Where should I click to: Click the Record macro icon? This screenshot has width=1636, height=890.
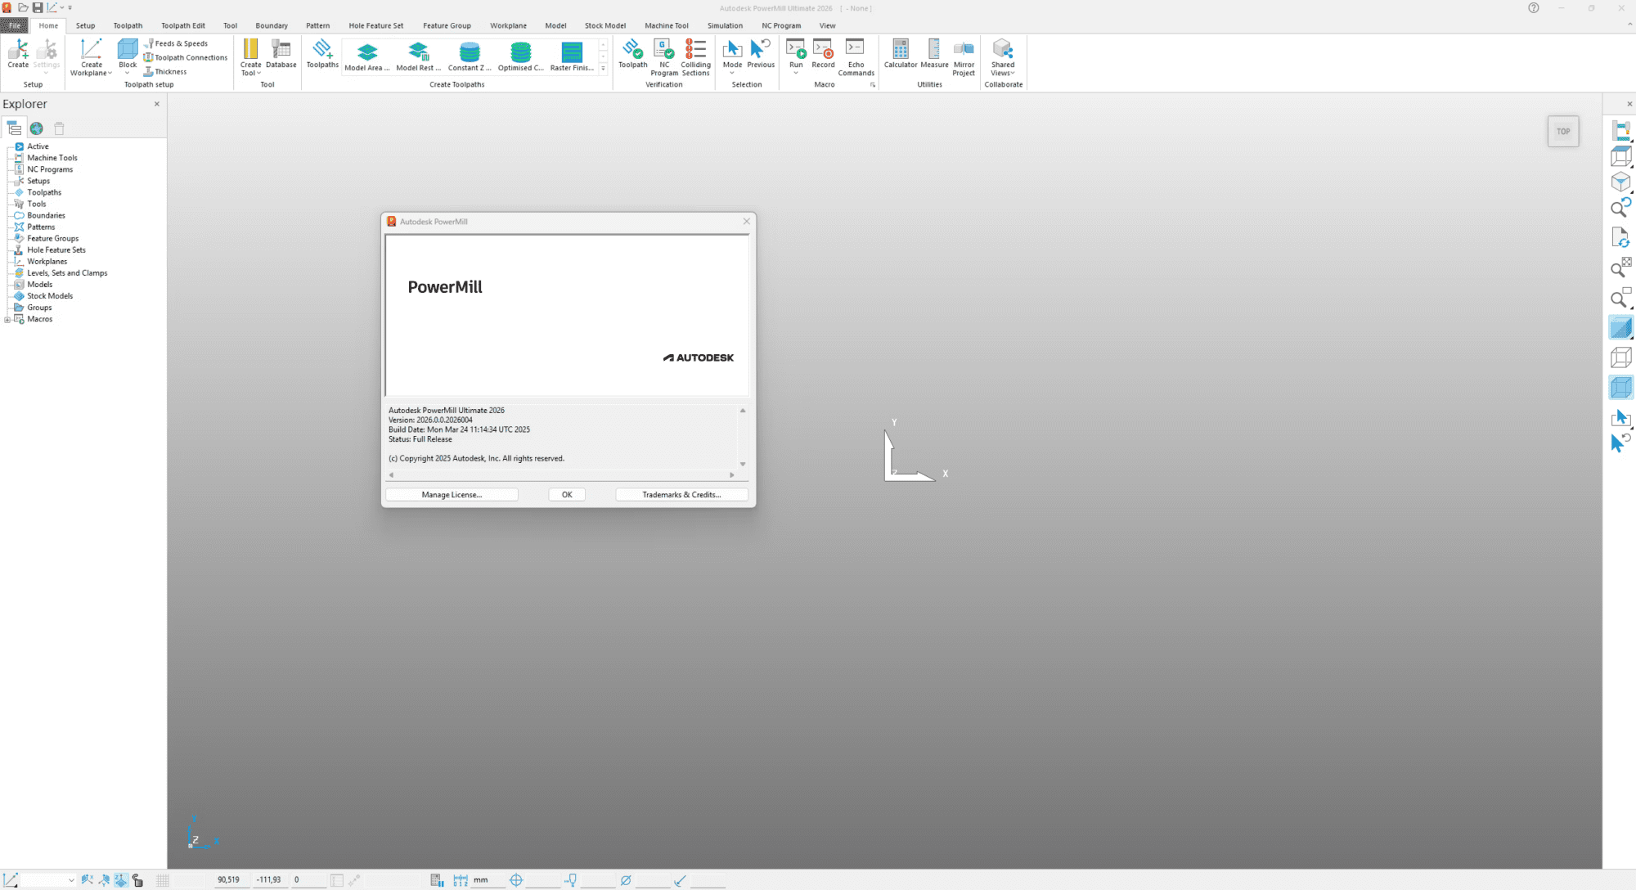(822, 53)
